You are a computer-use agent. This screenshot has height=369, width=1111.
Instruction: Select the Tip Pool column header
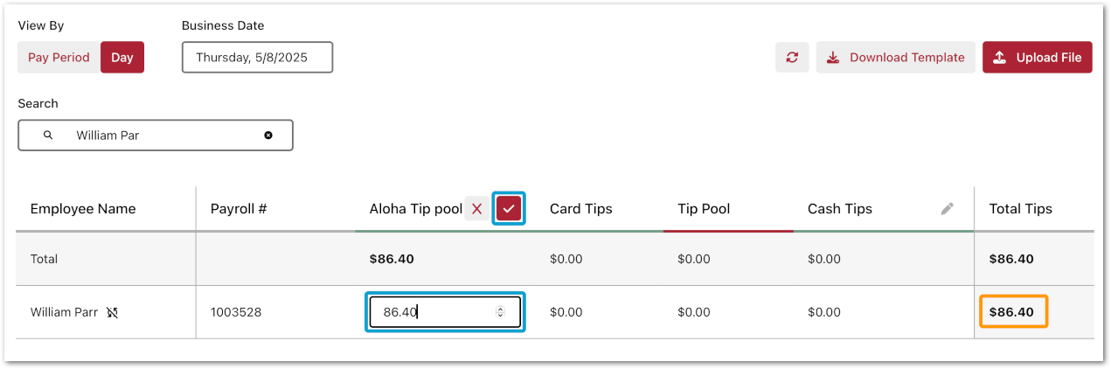[x=704, y=209]
